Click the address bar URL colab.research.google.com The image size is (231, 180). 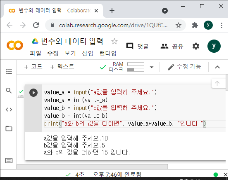pyautogui.click(x=113, y=26)
